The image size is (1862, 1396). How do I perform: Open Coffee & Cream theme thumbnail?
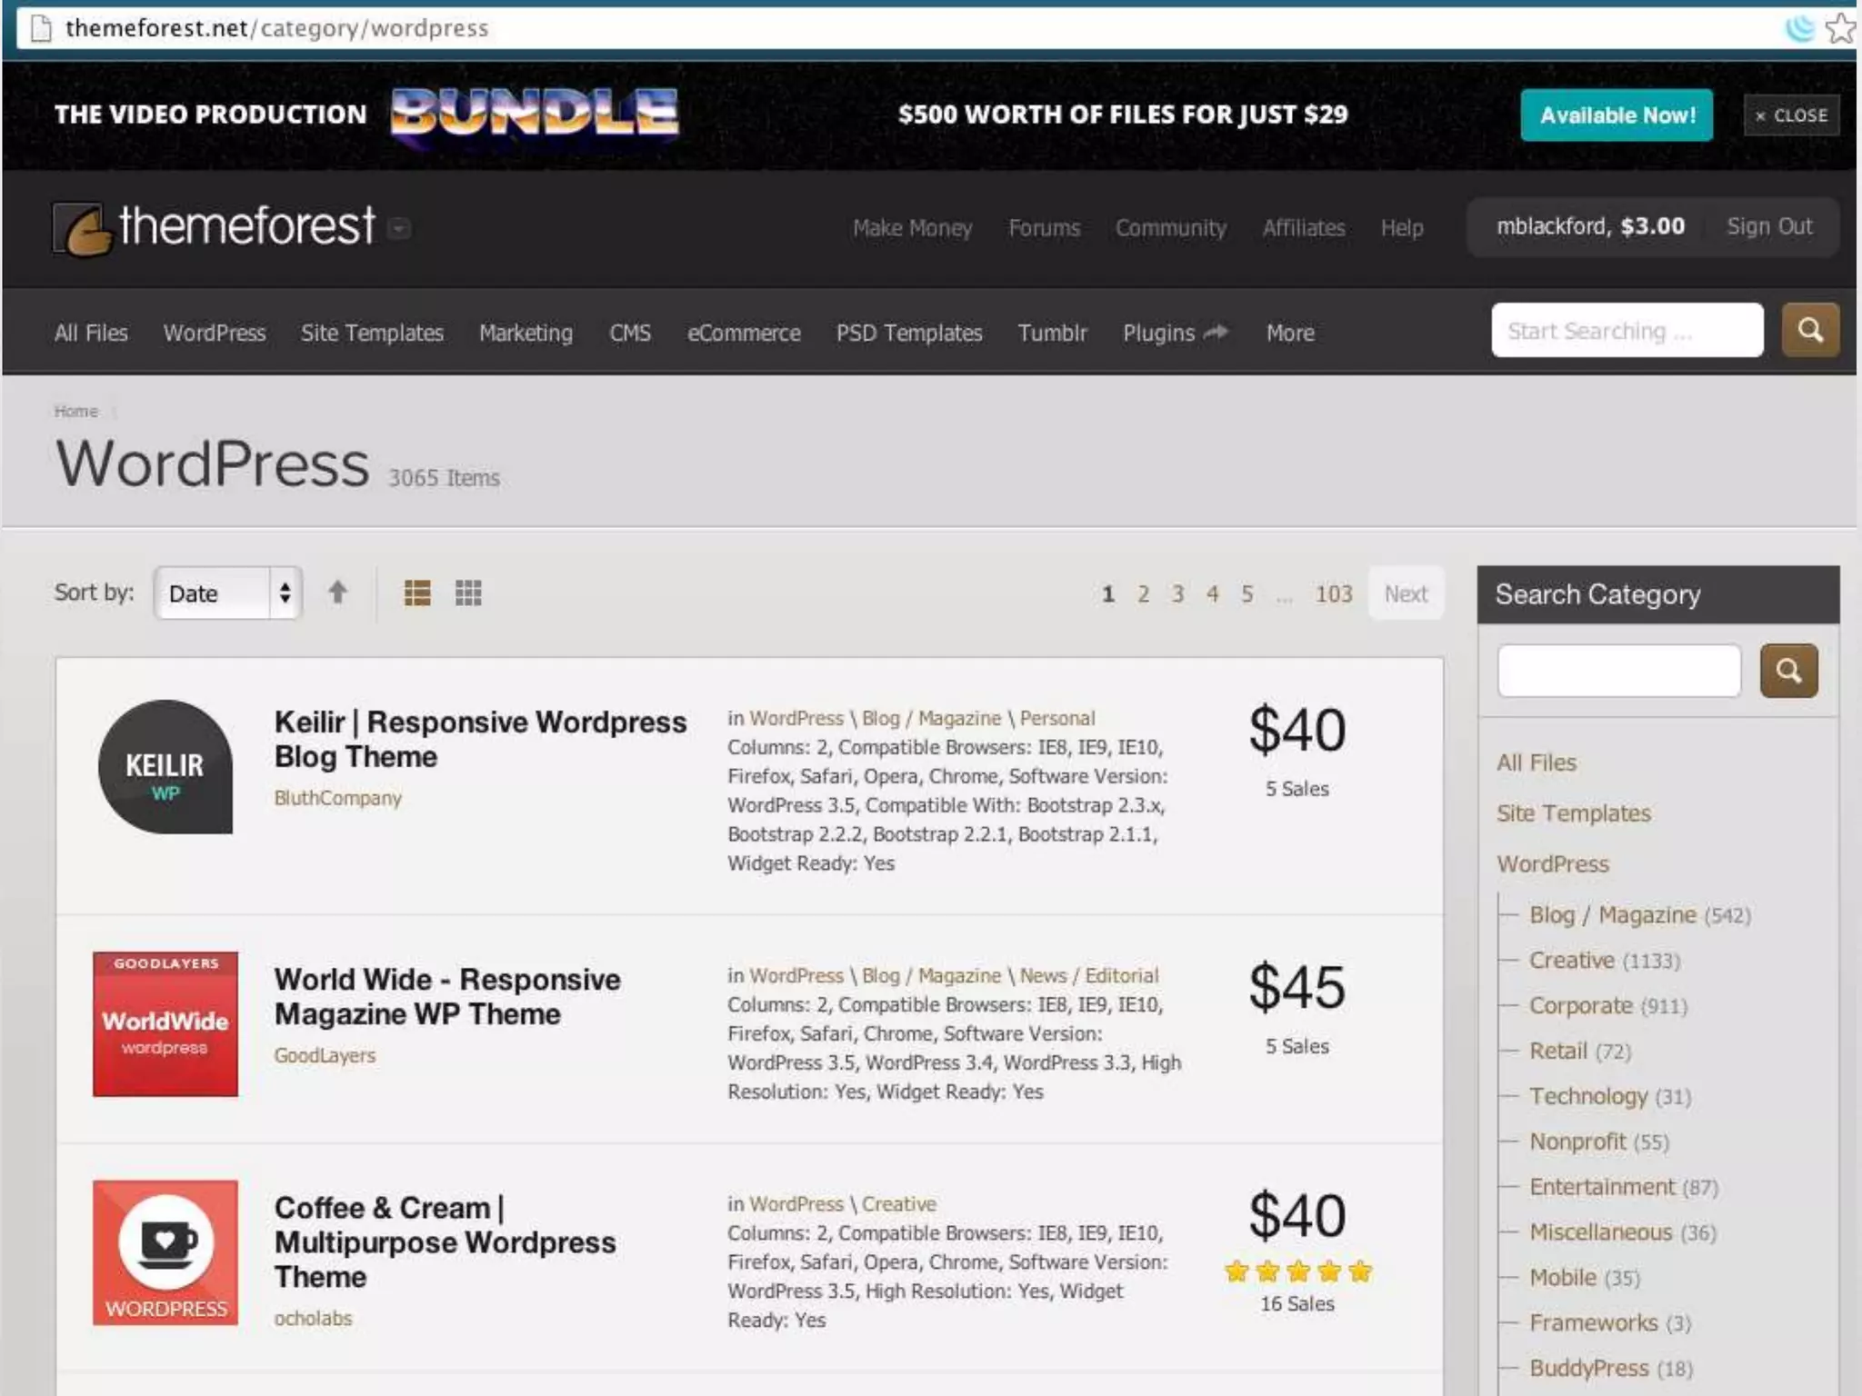tap(165, 1252)
